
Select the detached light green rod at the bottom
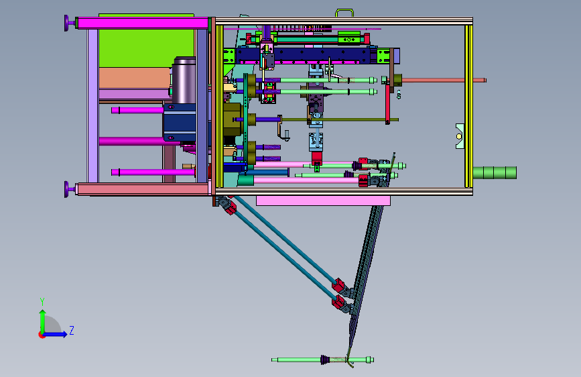pyautogui.click(x=322, y=360)
